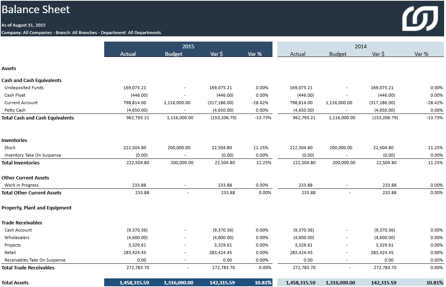The height and width of the screenshot is (287, 446).
Task: Select the 2015 column group header
Action: click(188, 46)
